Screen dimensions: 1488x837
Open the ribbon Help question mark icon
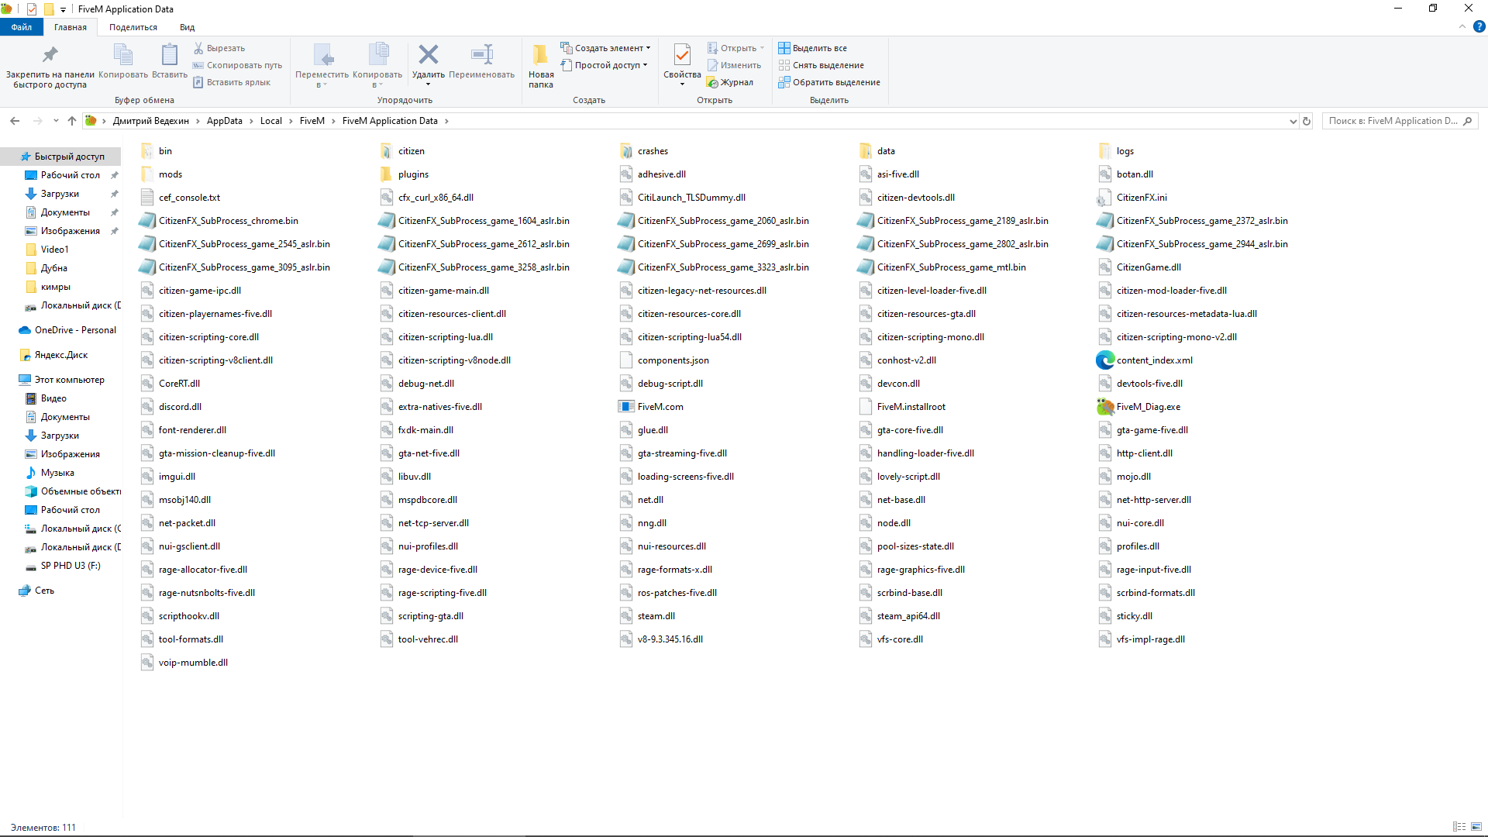1479,26
